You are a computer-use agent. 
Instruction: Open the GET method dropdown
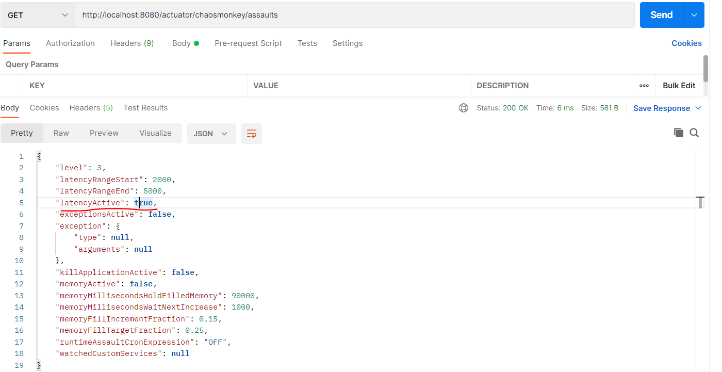[38, 15]
